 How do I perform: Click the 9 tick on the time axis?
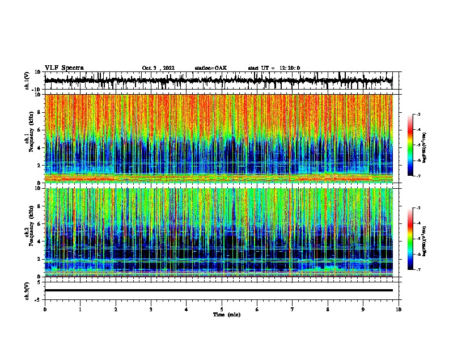363,310
